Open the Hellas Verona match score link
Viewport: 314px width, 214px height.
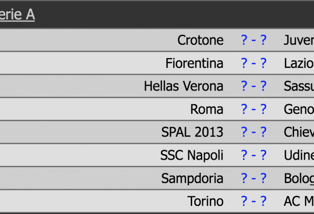[254, 86]
